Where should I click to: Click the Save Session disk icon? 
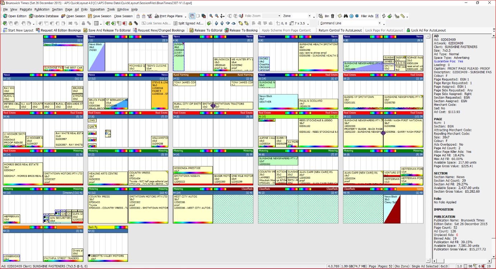tap(90, 16)
